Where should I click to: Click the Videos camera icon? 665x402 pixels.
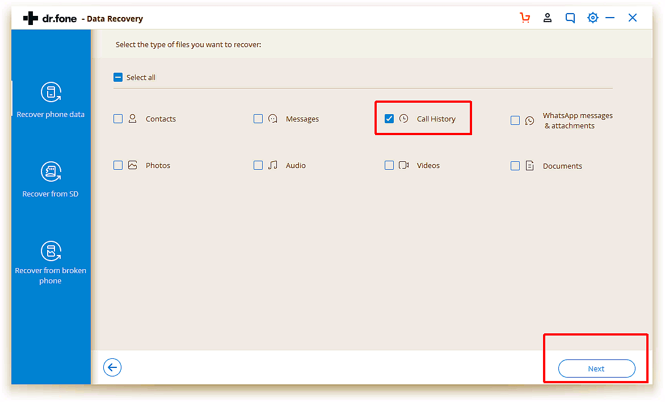point(404,165)
